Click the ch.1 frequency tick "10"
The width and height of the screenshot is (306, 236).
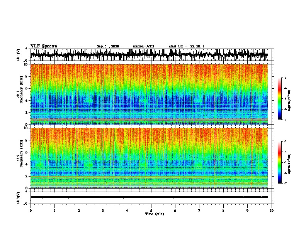pyautogui.click(x=25, y=64)
